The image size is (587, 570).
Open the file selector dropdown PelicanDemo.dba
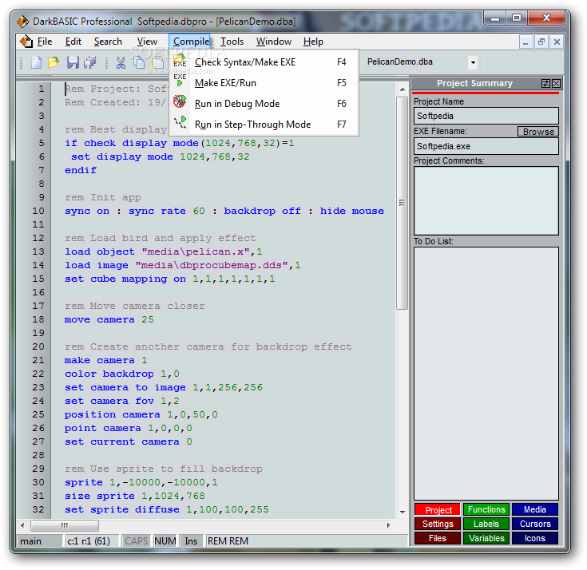[473, 62]
